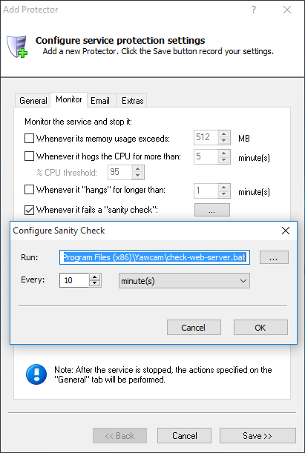Image resolution: width=305 pixels, height=453 pixels.
Task: Open sanity check settings ellipsis button
Action: [x=212, y=210]
